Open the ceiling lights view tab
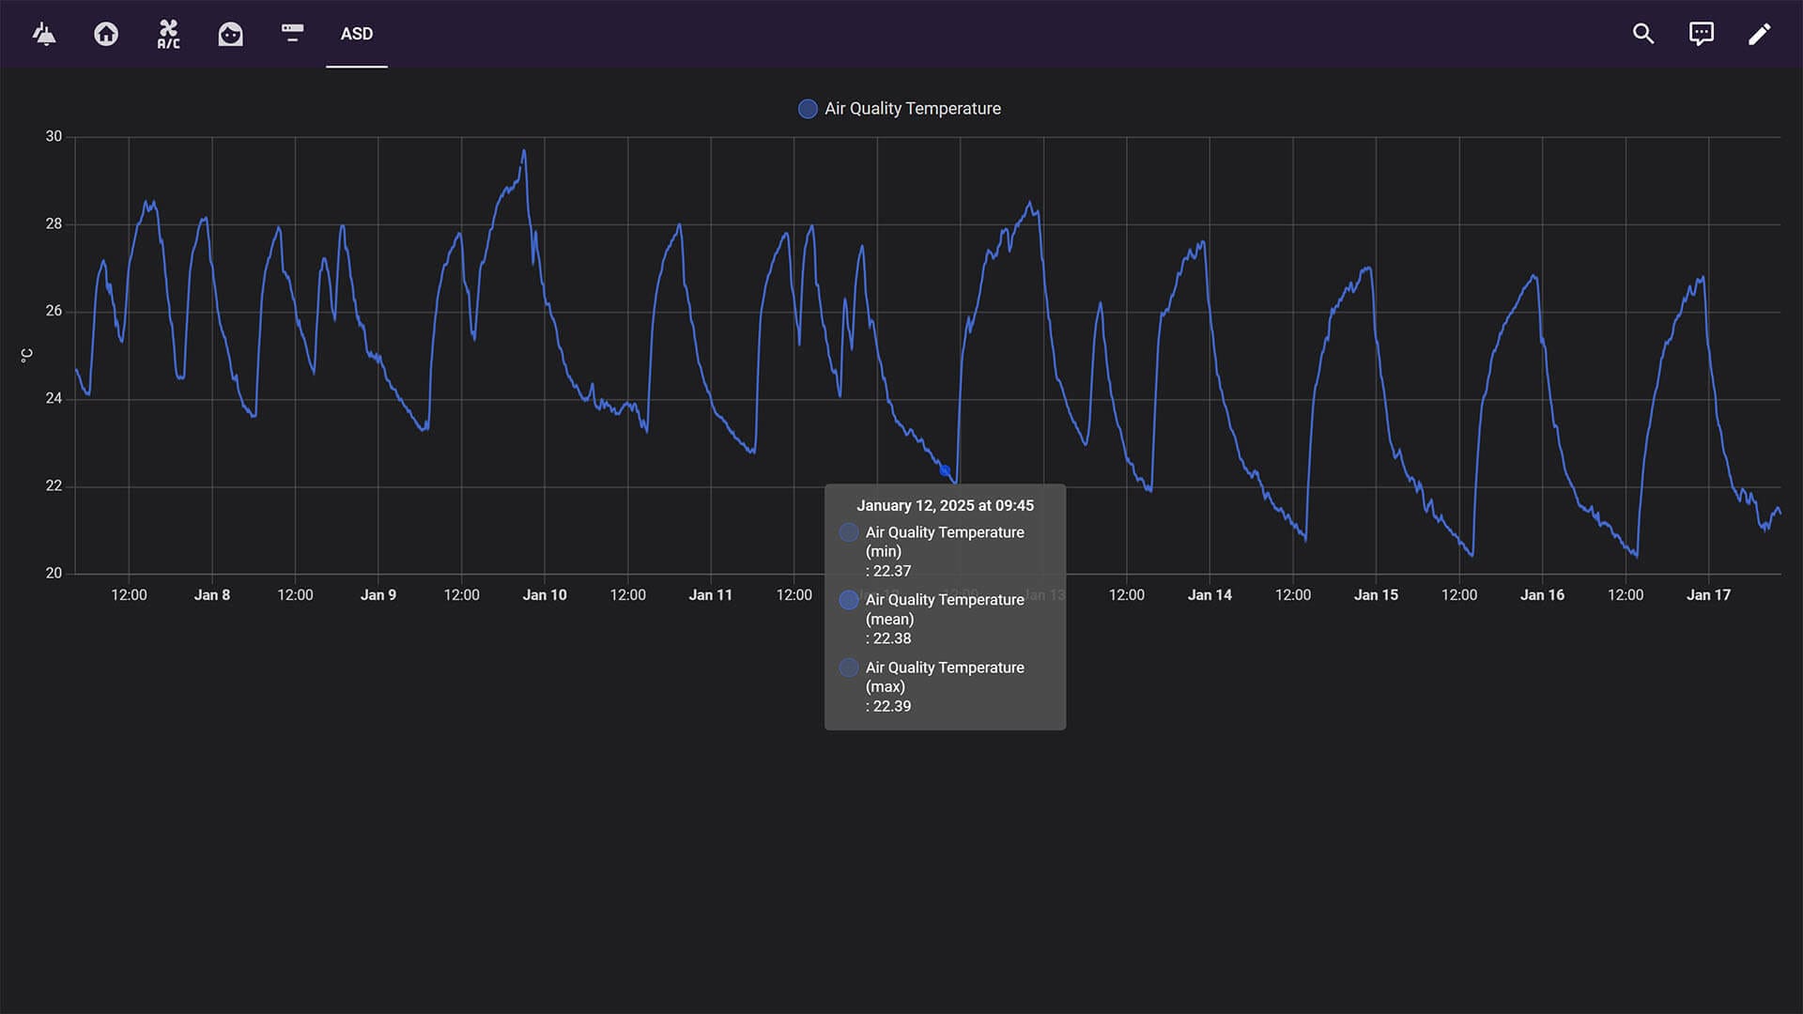 coord(44,34)
